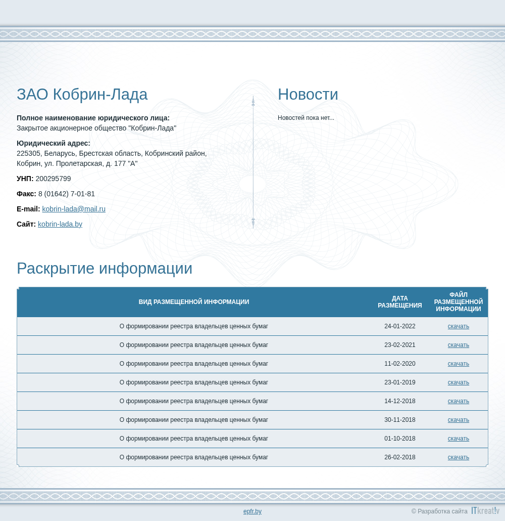Download the file dated 14-12-2018
505x521 pixels.
click(x=458, y=401)
